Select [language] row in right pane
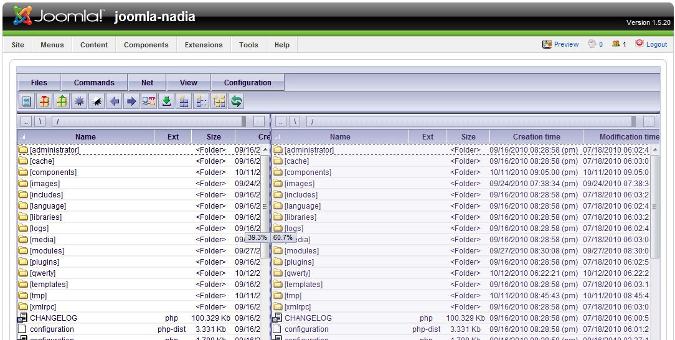 tap(461, 205)
